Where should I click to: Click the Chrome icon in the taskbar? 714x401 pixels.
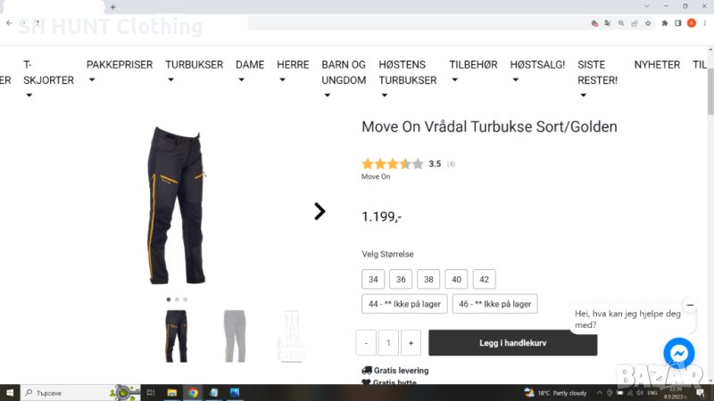coord(193,393)
